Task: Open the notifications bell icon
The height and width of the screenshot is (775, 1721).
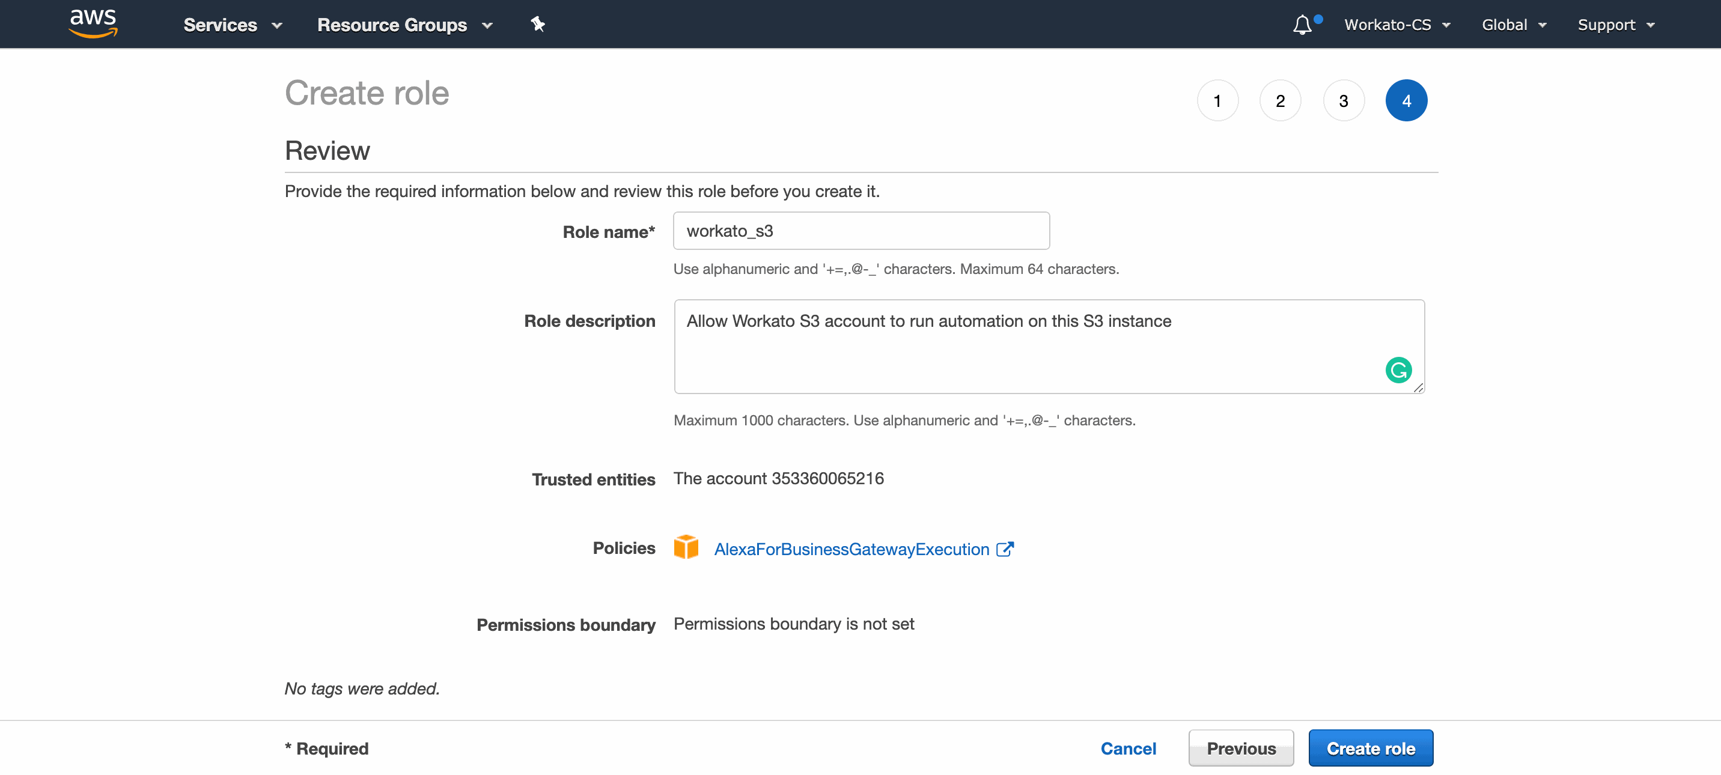Action: 1302,25
